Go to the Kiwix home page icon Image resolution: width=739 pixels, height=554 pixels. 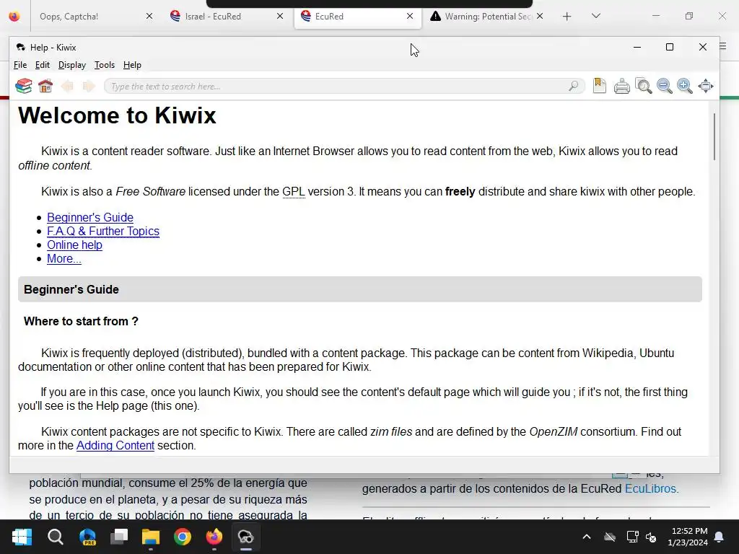coord(45,87)
